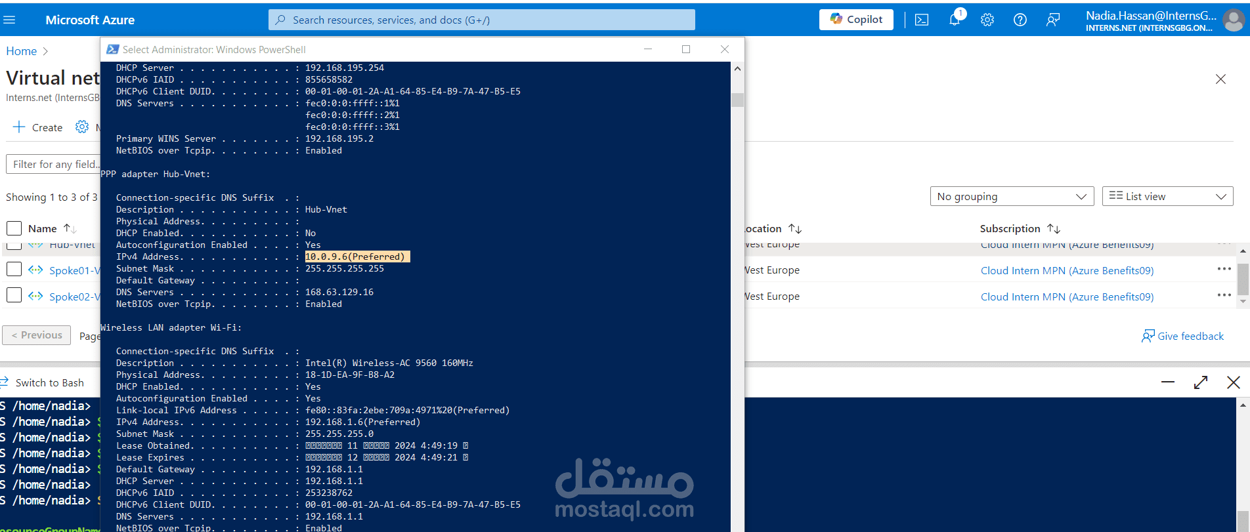Click the Previous page button

[x=37, y=335]
